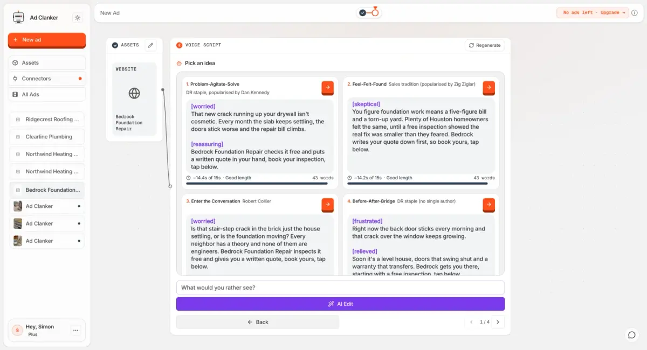The width and height of the screenshot is (647, 350).
Task: Go to the next ideas page chevron
Action: point(498,322)
